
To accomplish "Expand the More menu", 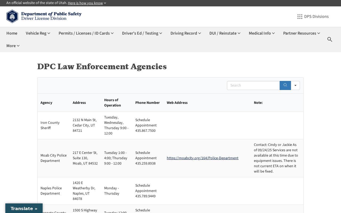I will [13, 46].
